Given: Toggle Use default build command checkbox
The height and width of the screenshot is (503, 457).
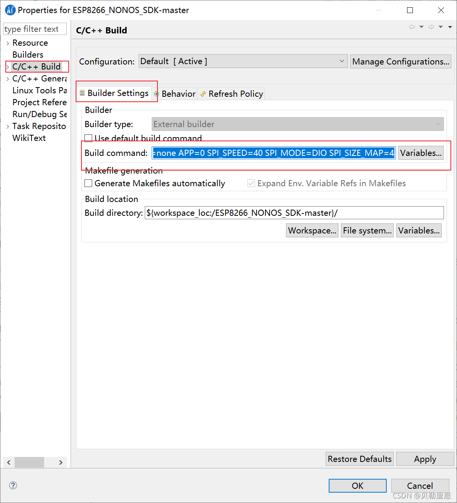Looking at the screenshot, I should [x=88, y=138].
